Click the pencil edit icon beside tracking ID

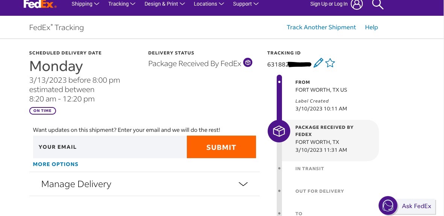point(318,63)
